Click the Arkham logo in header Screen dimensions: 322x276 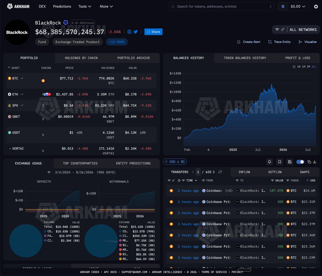[x=18, y=6]
